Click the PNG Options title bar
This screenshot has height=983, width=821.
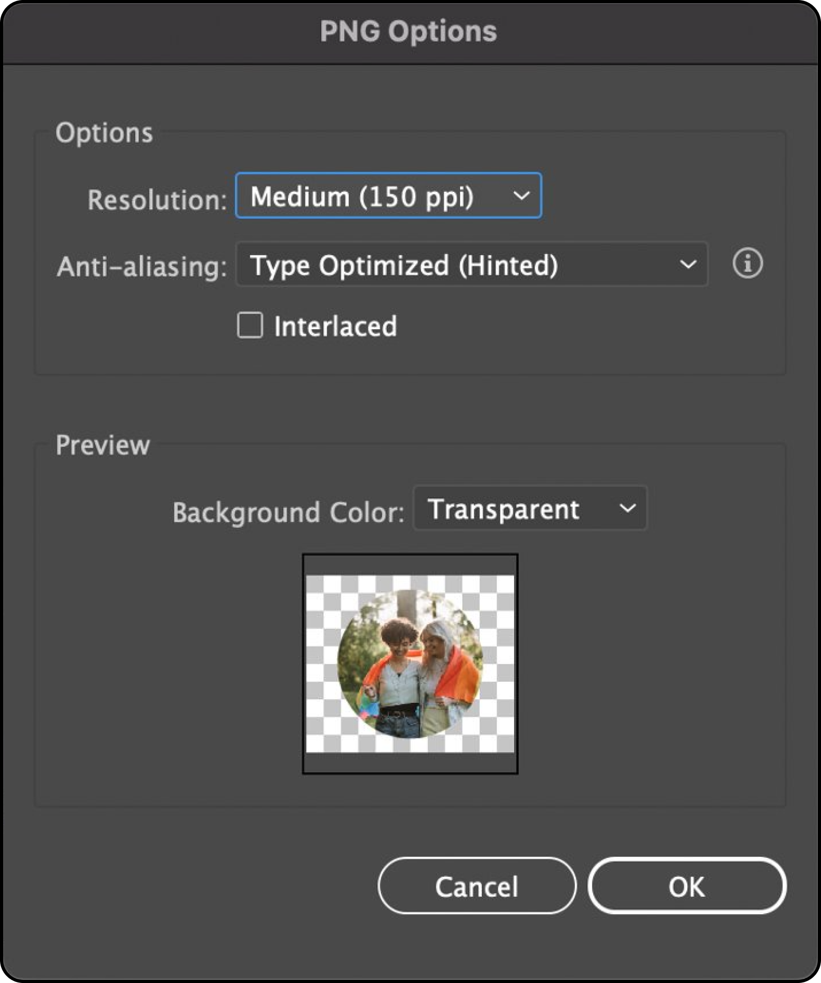click(x=408, y=32)
